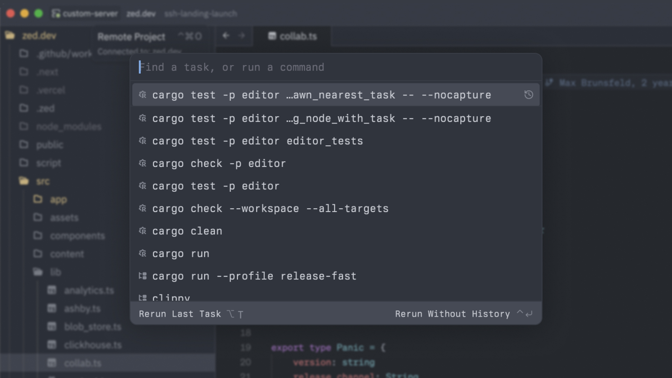
Task: Click the public folder icon in the tree
Action: pyautogui.click(x=23, y=145)
